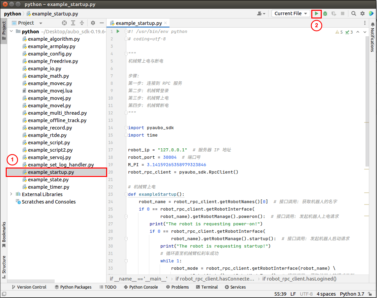Open the JetBrains Toolbox colorful icon

click(371, 14)
